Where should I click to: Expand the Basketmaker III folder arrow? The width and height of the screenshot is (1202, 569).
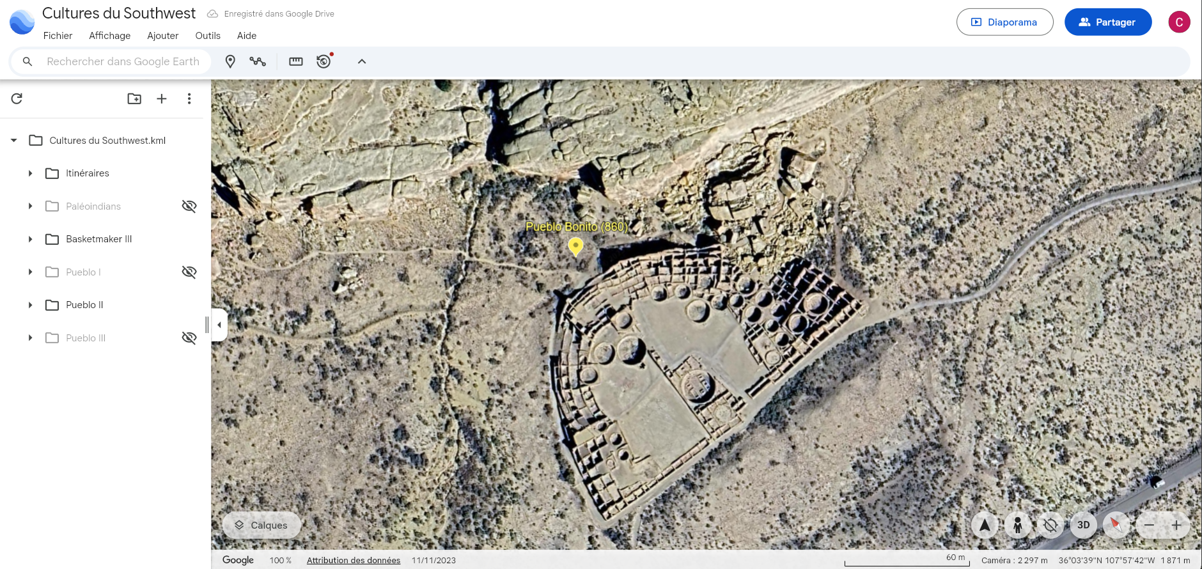tap(30, 239)
